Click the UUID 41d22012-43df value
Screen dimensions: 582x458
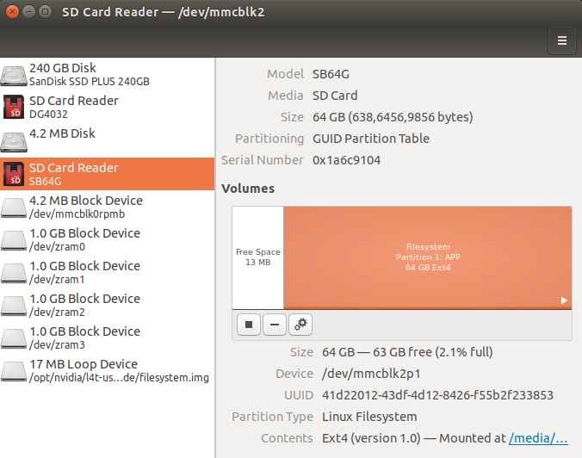pyautogui.click(x=437, y=395)
